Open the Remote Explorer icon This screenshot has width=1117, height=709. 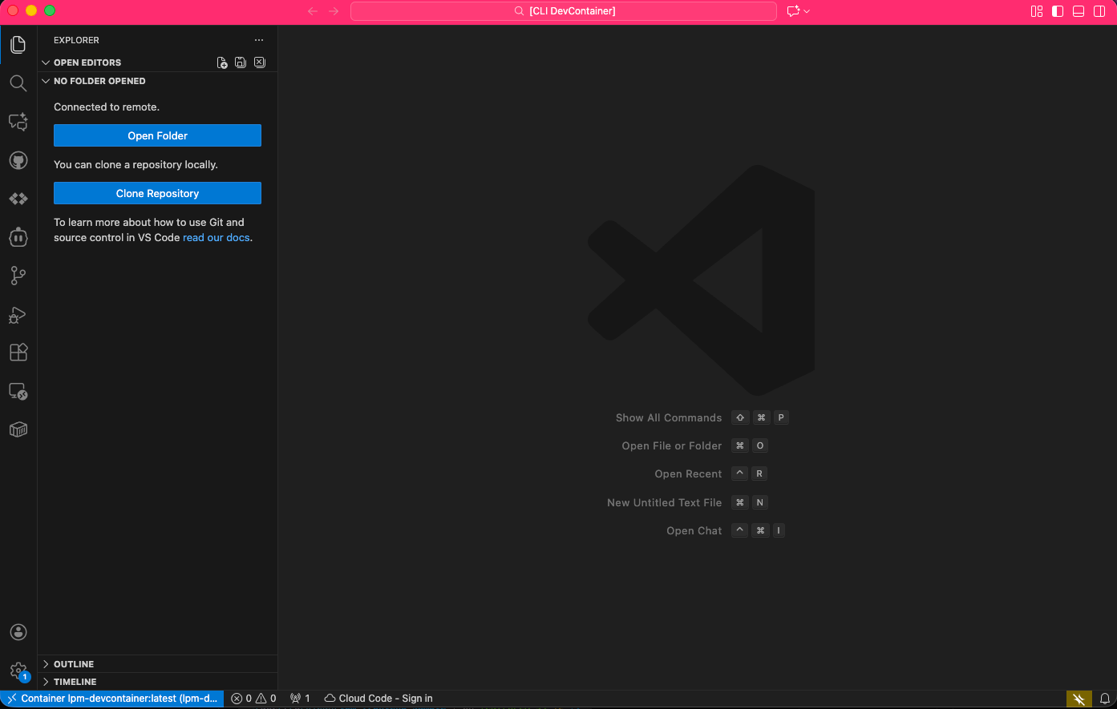pyautogui.click(x=18, y=391)
